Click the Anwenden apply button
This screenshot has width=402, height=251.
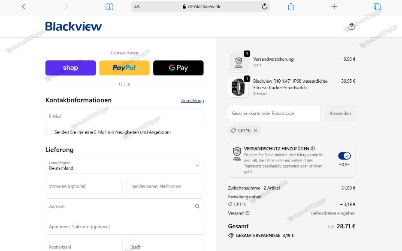coord(340,113)
